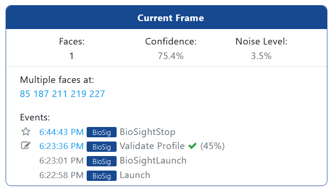Click BioSig badge next to BioSightLaunch
This screenshot has width=333, height=194.
(x=102, y=161)
